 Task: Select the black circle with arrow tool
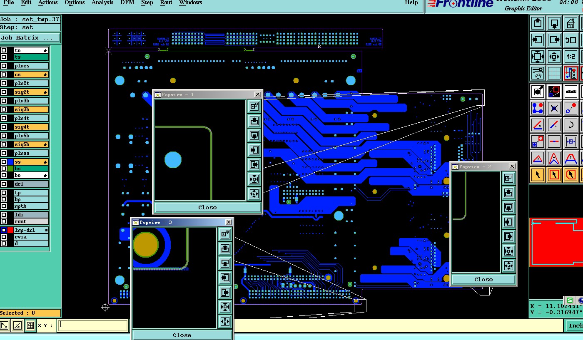[x=538, y=91]
